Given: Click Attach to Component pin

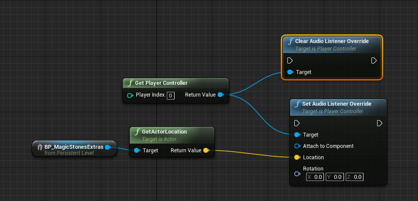Looking at the screenshot, I should 297,146.
